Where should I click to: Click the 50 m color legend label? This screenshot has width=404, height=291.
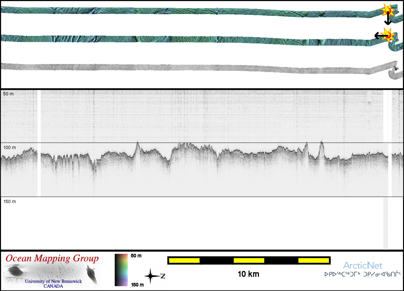pos(136,256)
